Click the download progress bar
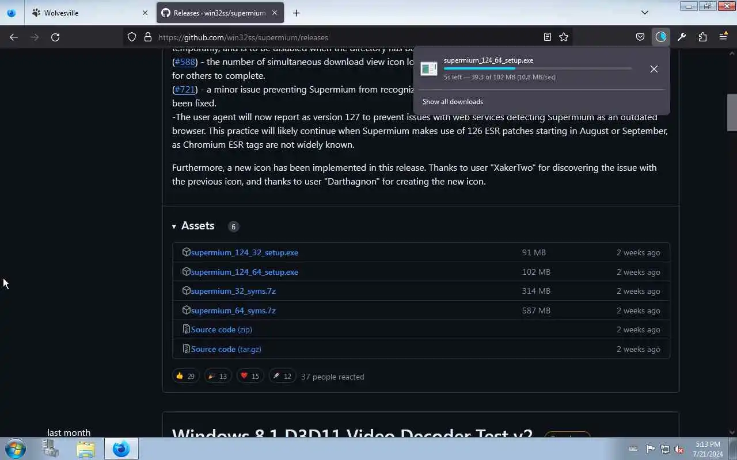 [538, 68]
